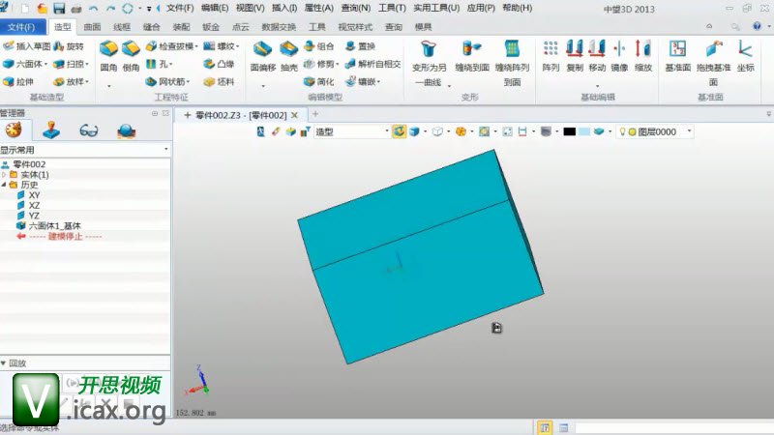Open the 显示常用 dropdown in manager
774x435 pixels.
pyautogui.click(x=84, y=150)
